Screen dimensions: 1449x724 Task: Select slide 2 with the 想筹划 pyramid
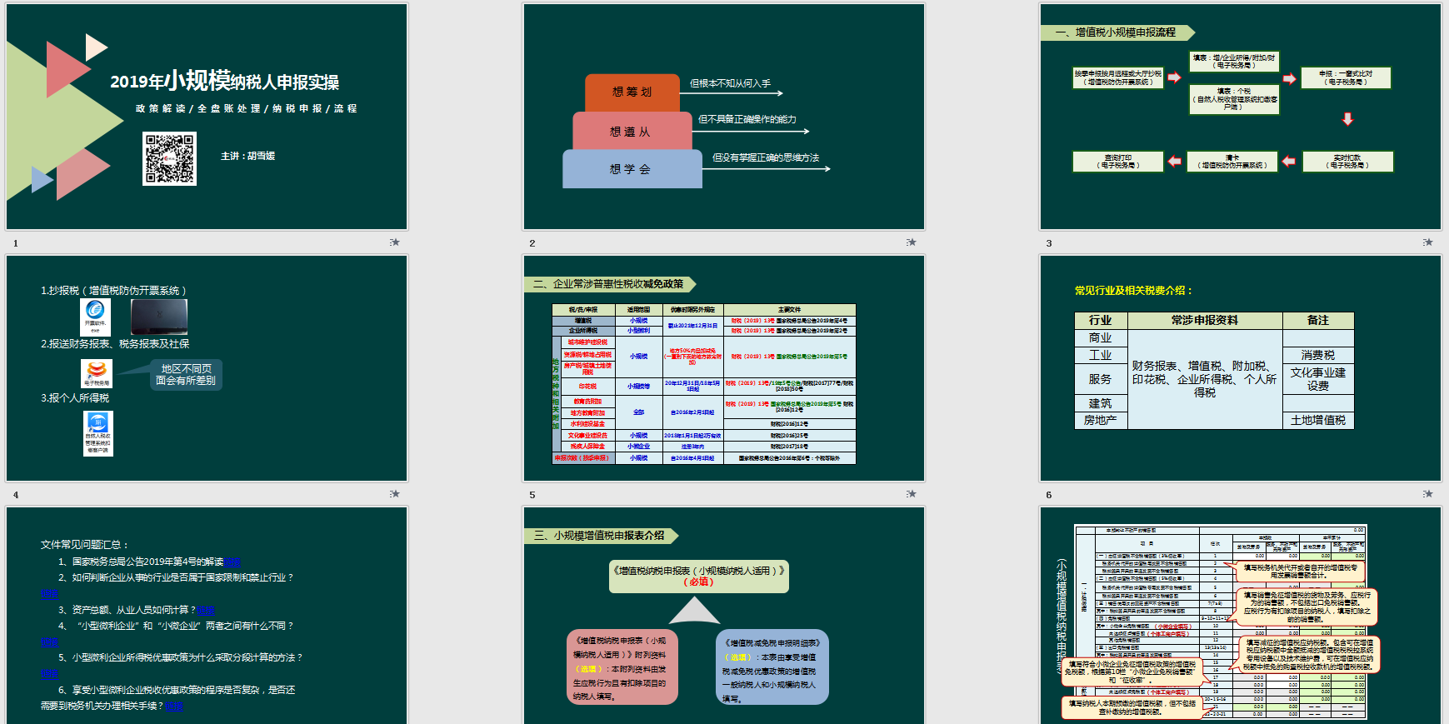click(723, 117)
